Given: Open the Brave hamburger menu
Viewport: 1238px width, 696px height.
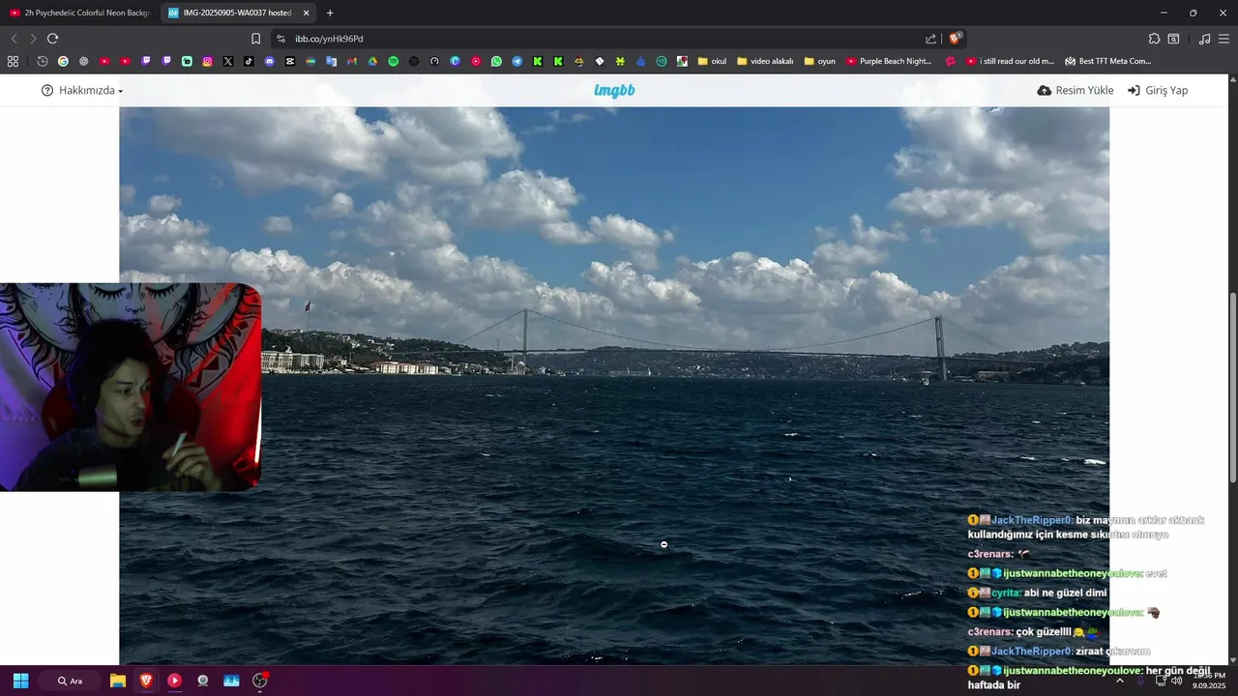Looking at the screenshot, I should (1224, 39).
